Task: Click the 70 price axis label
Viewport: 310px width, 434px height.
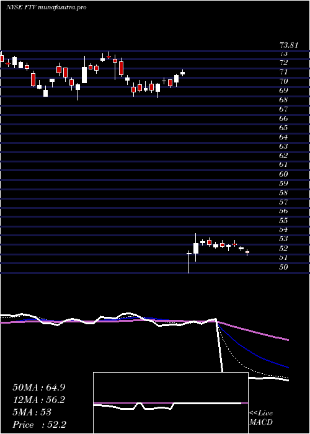Action: (x=283, y=81)
